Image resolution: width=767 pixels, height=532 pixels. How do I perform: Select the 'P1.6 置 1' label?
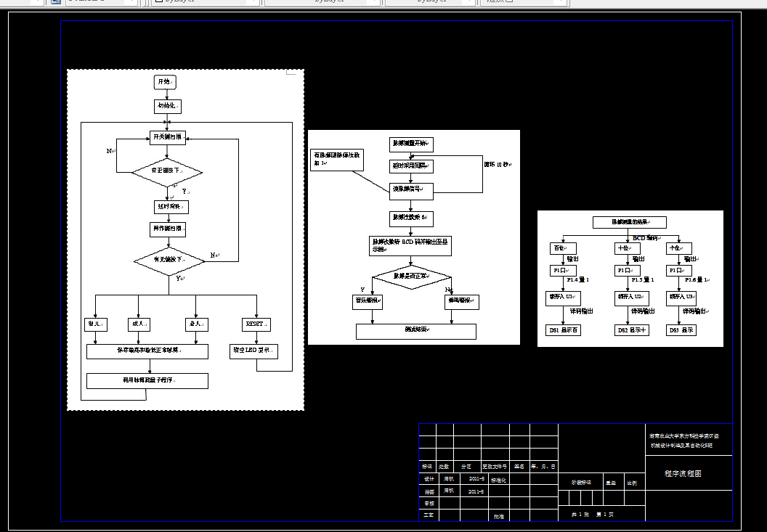point(697,279)
